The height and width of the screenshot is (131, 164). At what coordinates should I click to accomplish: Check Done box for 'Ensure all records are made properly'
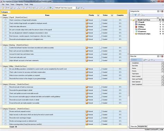(x=6, y=103)
